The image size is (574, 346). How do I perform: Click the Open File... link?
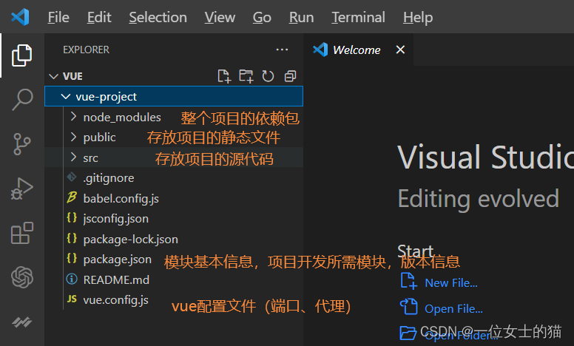click(453, 309)
